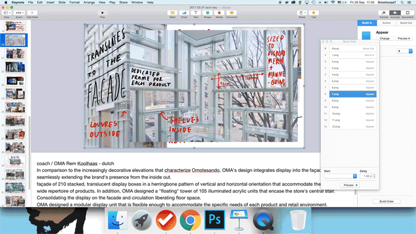Click the Appear effect blue thumbnail
The height and width of the screenshot is (234, 416).
tap(366, 36)
